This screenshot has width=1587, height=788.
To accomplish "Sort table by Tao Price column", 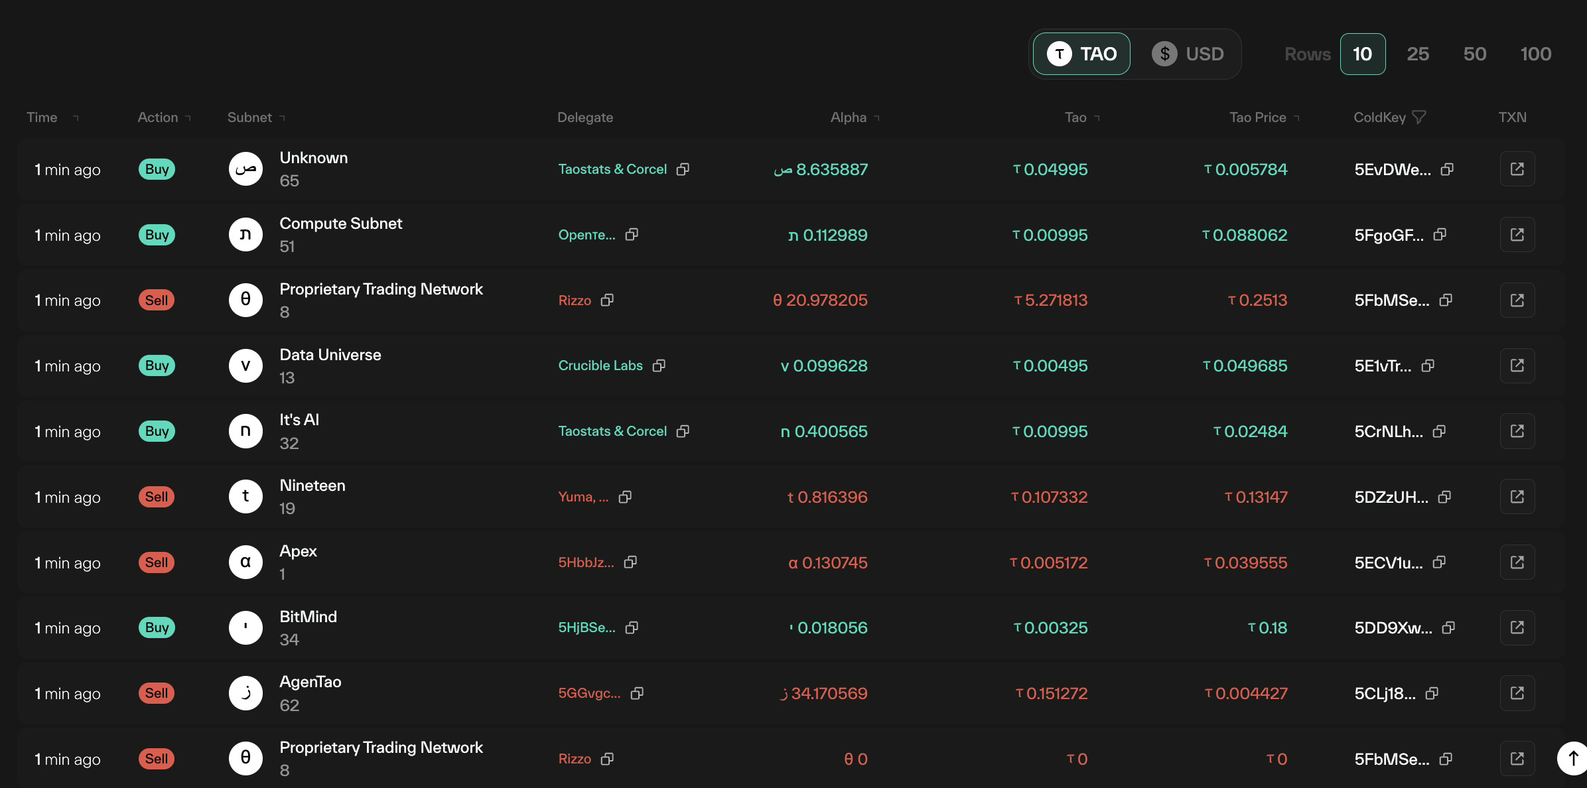I will click(1264, 117).
